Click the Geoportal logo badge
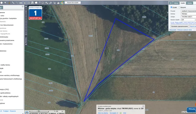The width and height of the screenshot is (196, 114). (35, 13)
